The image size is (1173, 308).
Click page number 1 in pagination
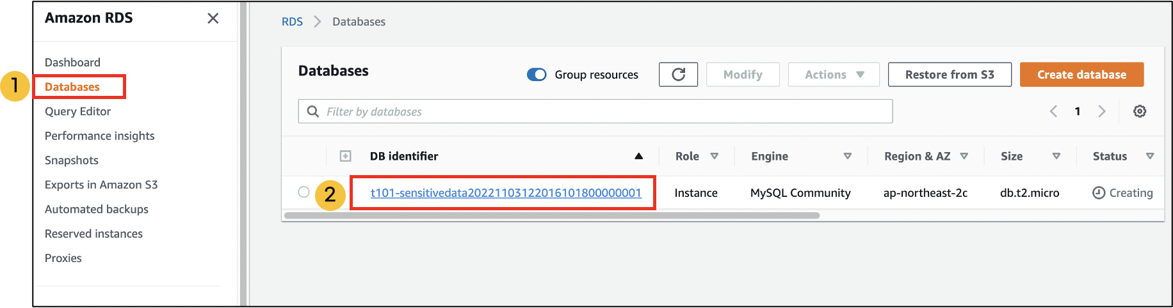click(x=1078, y=111)
